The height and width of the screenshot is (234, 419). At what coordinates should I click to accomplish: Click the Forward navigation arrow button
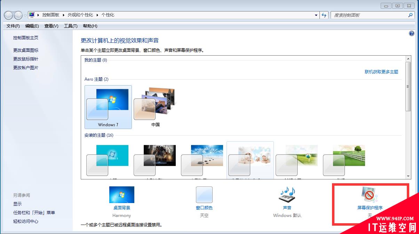18,15
